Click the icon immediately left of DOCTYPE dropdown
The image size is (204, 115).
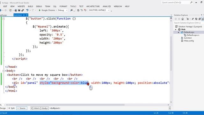click(x=85, y=10)
